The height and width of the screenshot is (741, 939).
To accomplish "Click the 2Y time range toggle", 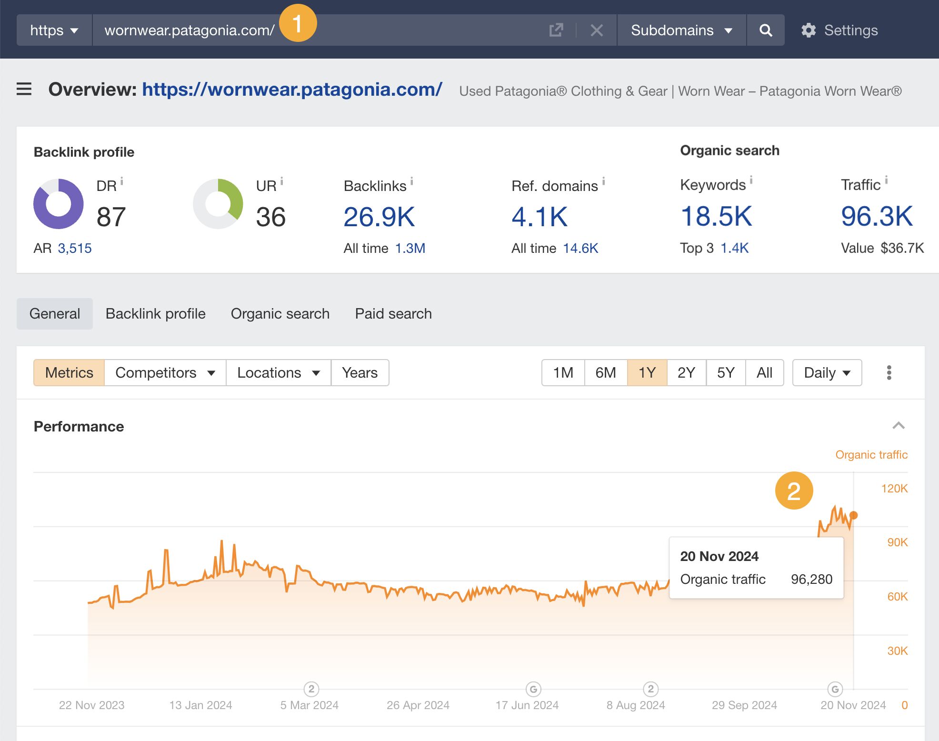I will (x=688, y=373).
